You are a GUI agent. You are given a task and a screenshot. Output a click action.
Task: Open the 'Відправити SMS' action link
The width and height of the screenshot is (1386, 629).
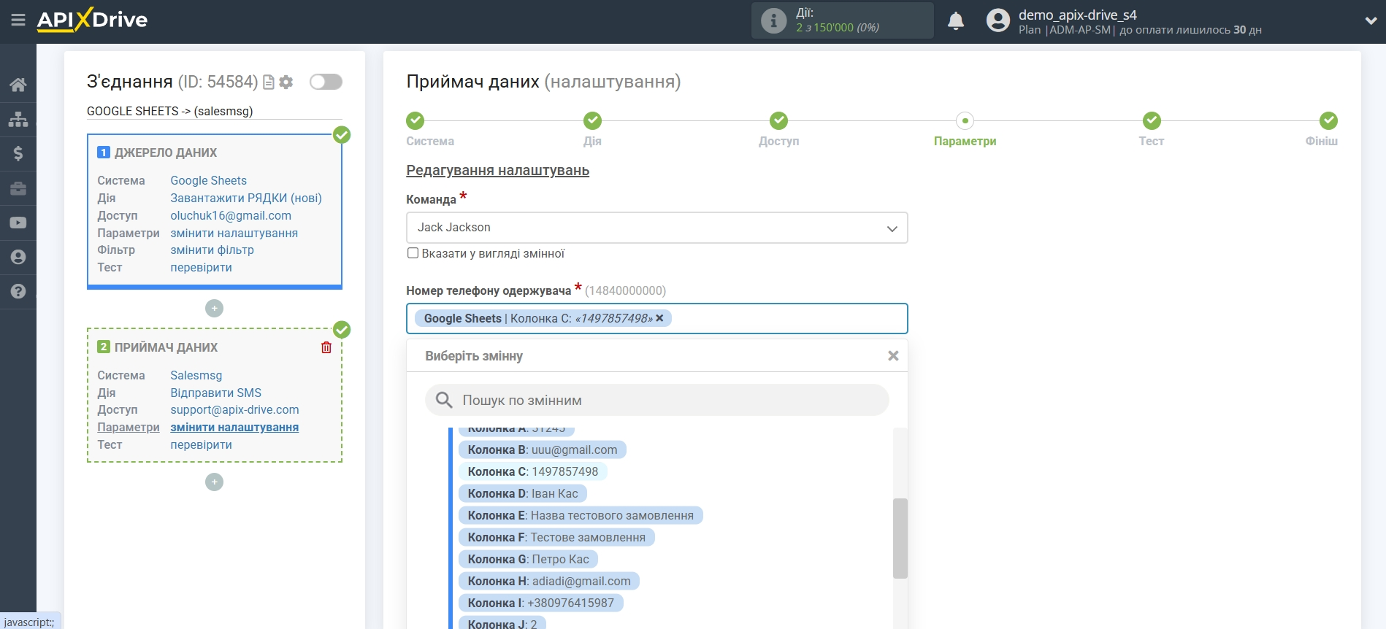click(x=215, y=393)
